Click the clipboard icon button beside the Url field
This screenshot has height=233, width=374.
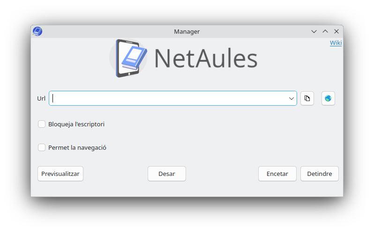click(x=307, y=98)
